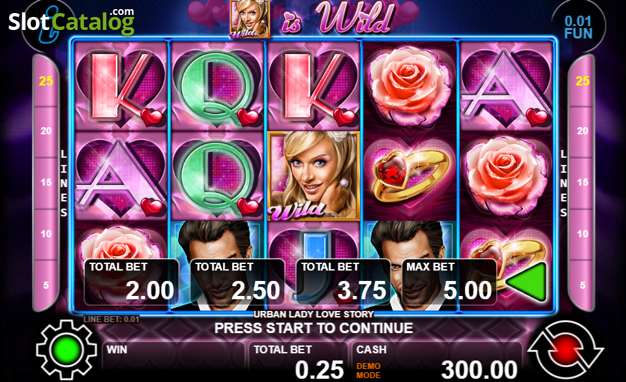Spin reels with red start button

click(x=566, y=349)
